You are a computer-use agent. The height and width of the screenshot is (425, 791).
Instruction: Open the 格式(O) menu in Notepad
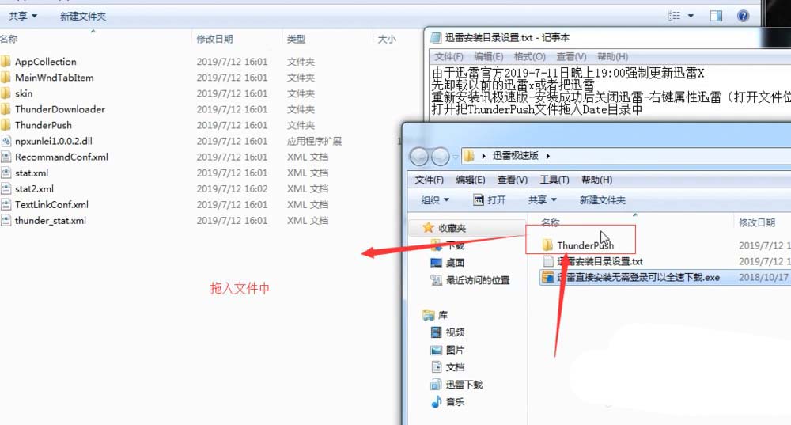529,57
